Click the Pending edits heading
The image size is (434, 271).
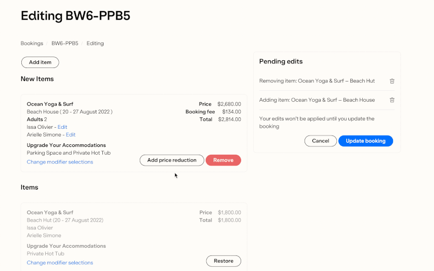(x=281, y=61)
